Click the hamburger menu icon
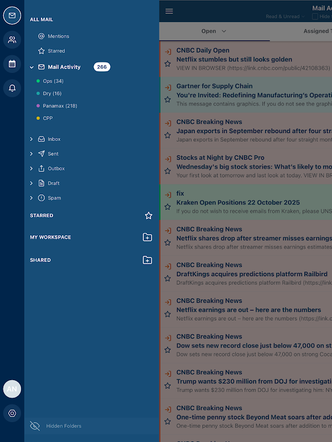Screen dimensions: 332x442 169,11
